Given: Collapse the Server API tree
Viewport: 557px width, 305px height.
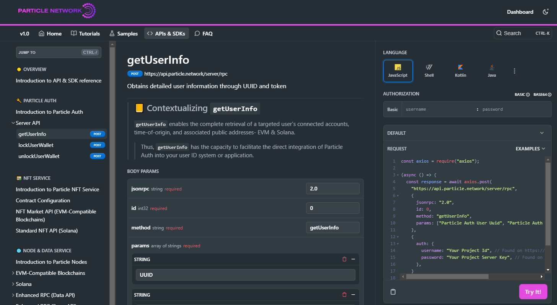Looking at the screenshot, I should 13,123.
